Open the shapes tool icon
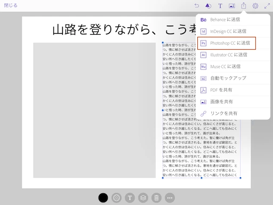The width and height of the screenshot is (273, 205). pyautogui.click(x=208, y=6)
